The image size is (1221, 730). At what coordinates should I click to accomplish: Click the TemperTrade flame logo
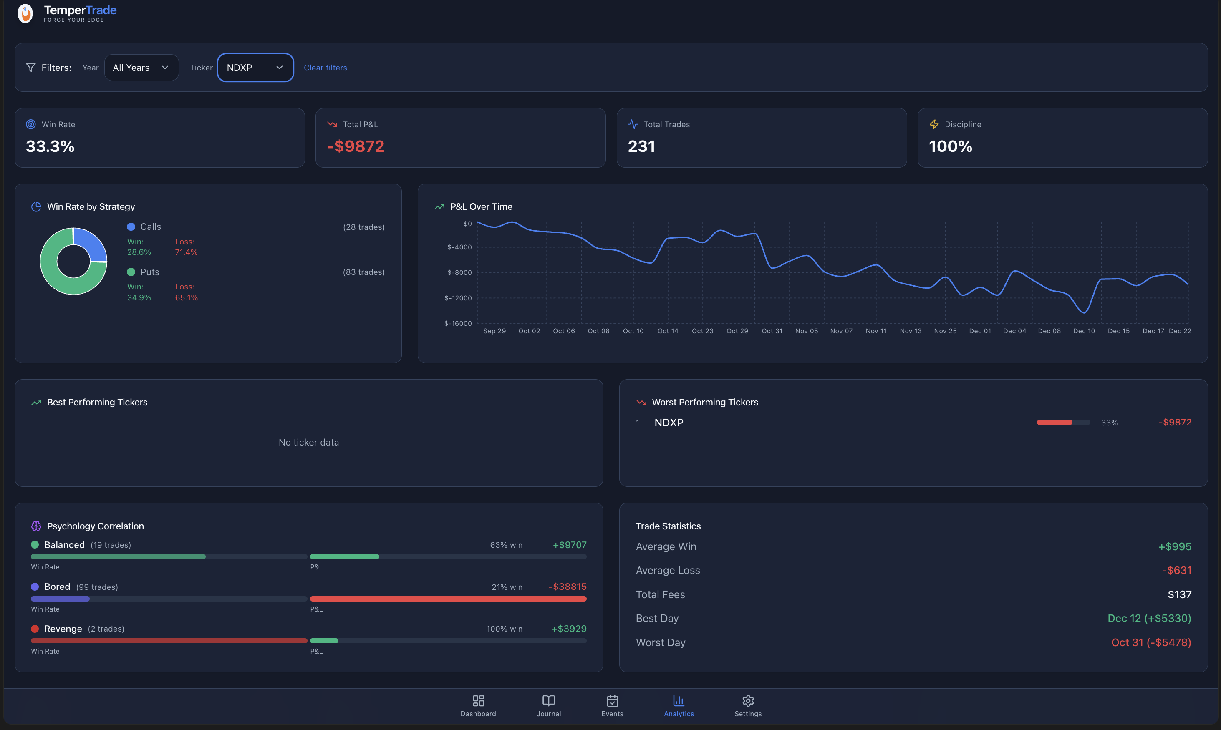coord(25,13)
